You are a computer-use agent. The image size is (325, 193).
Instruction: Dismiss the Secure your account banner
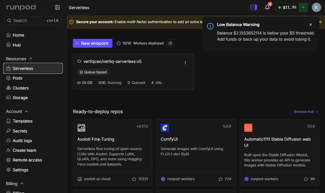coord(320,22)
